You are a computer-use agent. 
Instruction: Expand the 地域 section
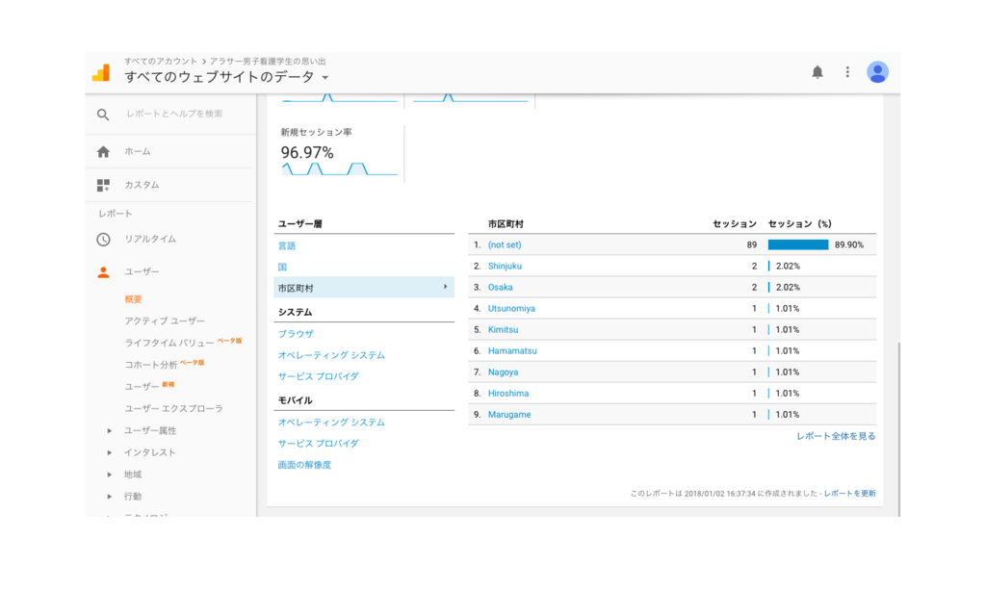110,475
